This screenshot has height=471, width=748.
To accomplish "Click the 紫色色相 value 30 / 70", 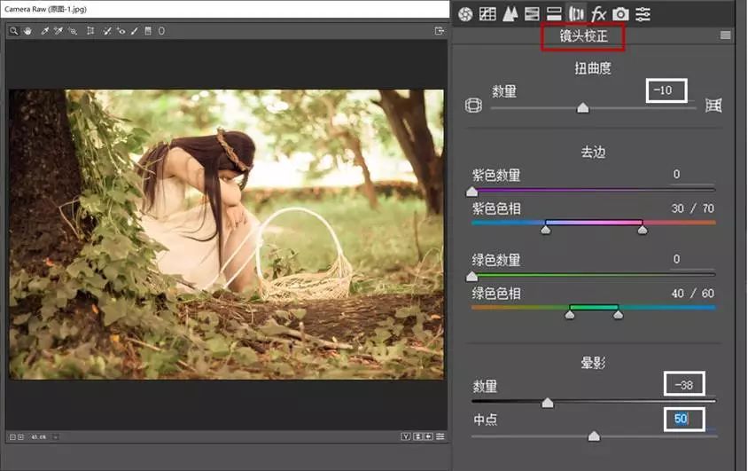I will pyautogui.click(x=693, y=208).
